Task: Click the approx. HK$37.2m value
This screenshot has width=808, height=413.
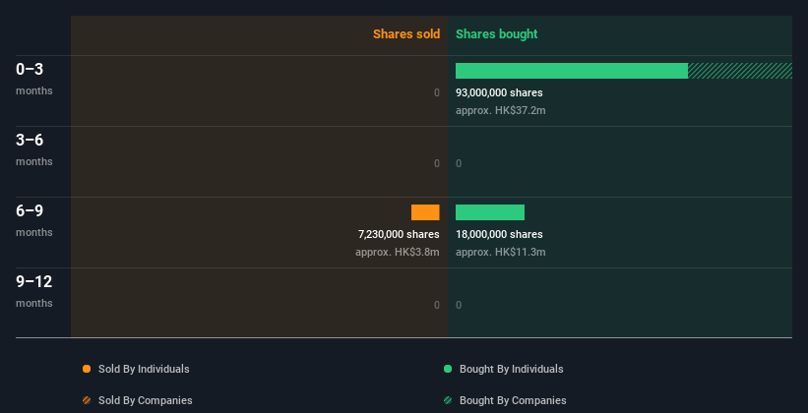Action: click(x=500, y=111)
